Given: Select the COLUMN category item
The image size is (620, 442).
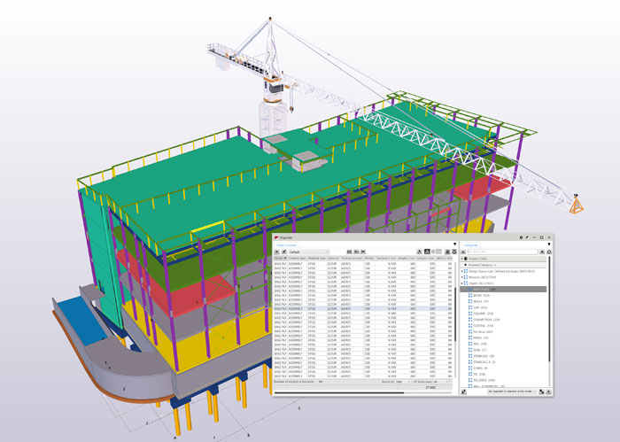Looking at the screenshot, I should pos(481,314).
